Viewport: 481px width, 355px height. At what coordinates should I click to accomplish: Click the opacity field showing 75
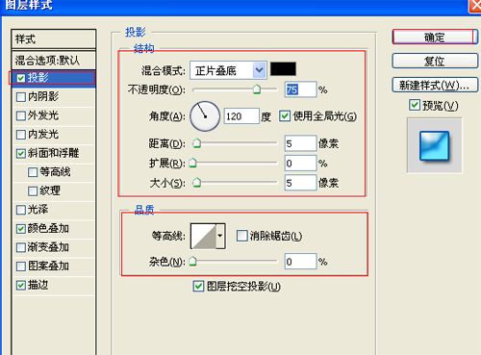(300, 89)
